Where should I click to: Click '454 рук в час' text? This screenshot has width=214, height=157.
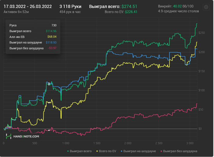point(70,12)
